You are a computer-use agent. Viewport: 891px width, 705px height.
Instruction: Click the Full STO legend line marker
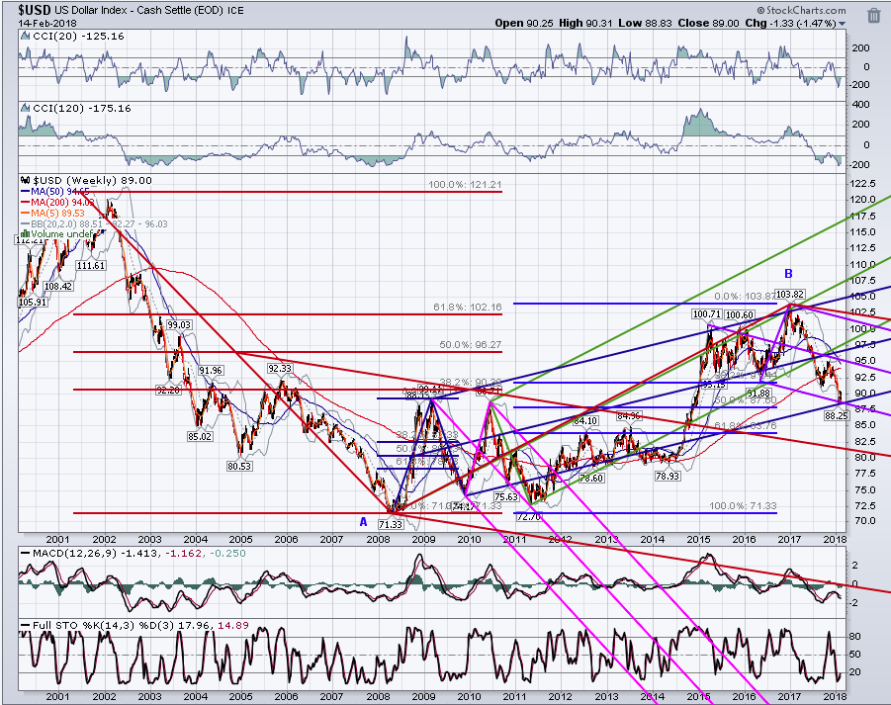pyautogui.click(x=25, y=625)
